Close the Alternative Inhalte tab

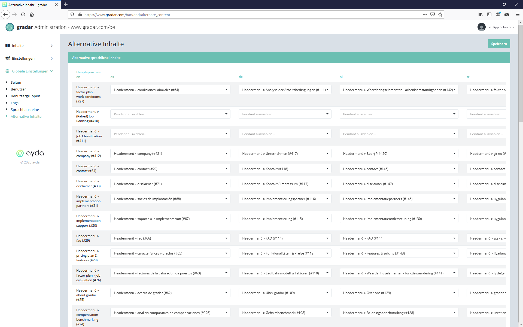(x=56, y=5)
